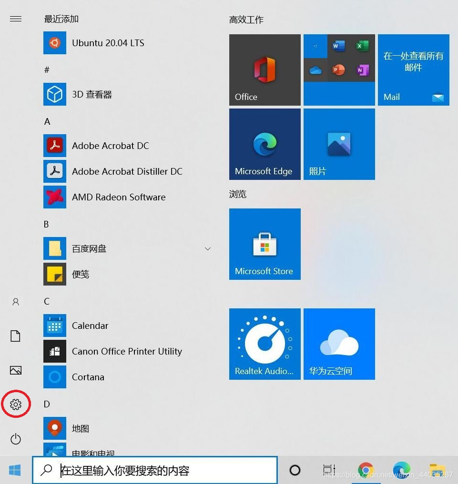The width and height of the screenshot is (458, 484).
Task: Click the Canon Office Printer Utility label
Action: click(127, 351)
